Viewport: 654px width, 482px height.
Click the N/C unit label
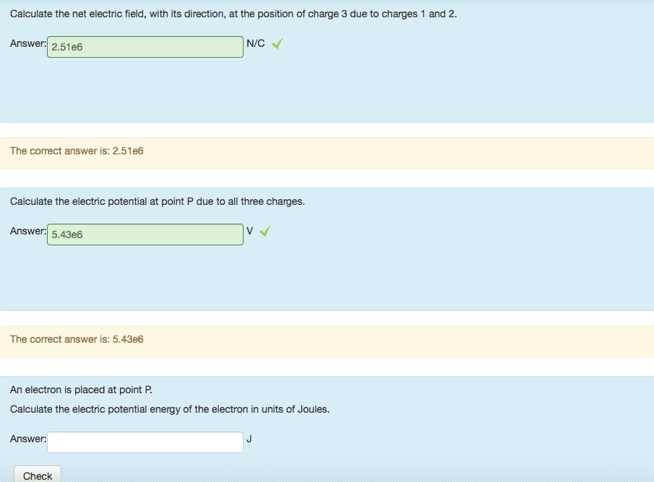(256, 44)
